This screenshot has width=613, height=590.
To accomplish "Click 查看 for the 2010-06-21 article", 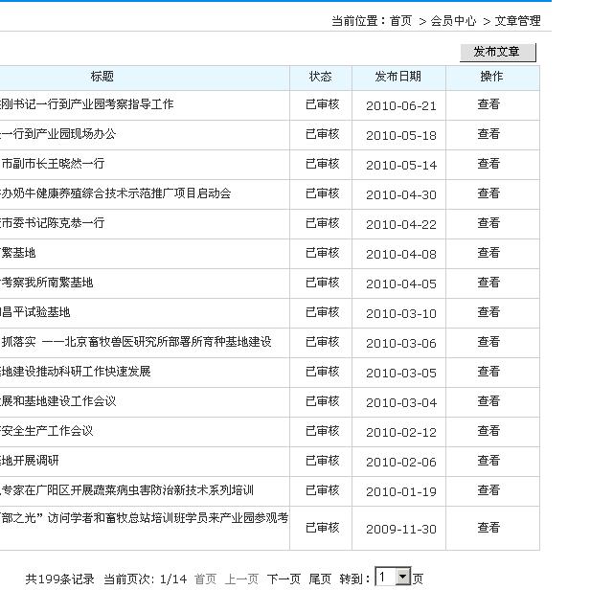I will (x=488, y=105).
